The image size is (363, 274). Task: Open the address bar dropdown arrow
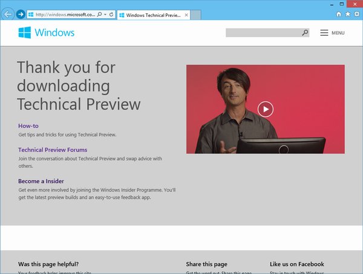tap(105, 15)
